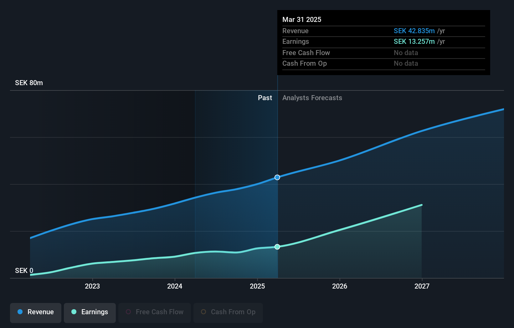Click the Earnings data point marker on chart
This screenshot has width=514, height=328.
click(x=277, y=247)
